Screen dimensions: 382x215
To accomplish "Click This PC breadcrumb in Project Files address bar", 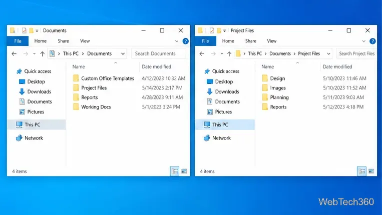I will click(x=255, y=53).
